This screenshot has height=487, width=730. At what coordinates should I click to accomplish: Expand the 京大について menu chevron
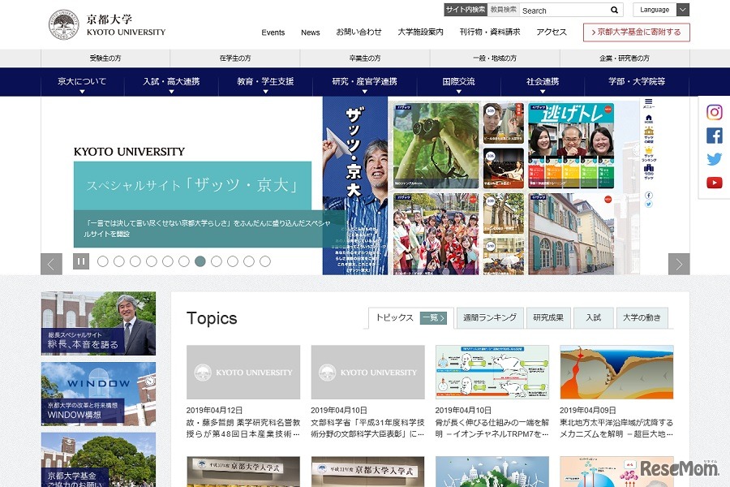pos(82,92)
